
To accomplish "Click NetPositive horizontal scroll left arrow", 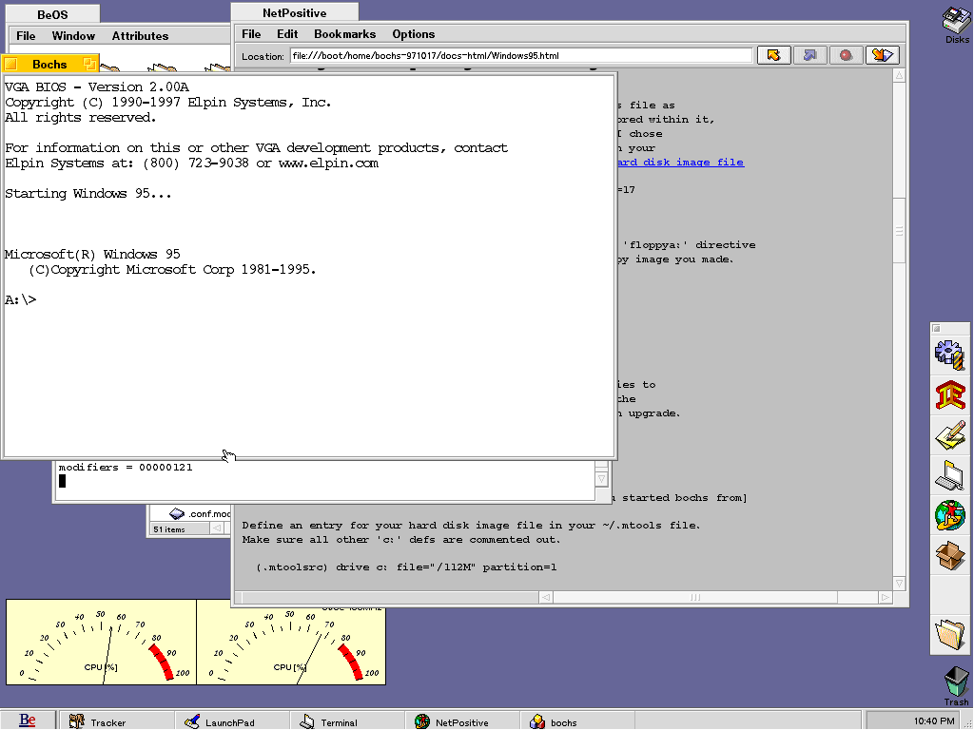I will [x=545, y=597].
